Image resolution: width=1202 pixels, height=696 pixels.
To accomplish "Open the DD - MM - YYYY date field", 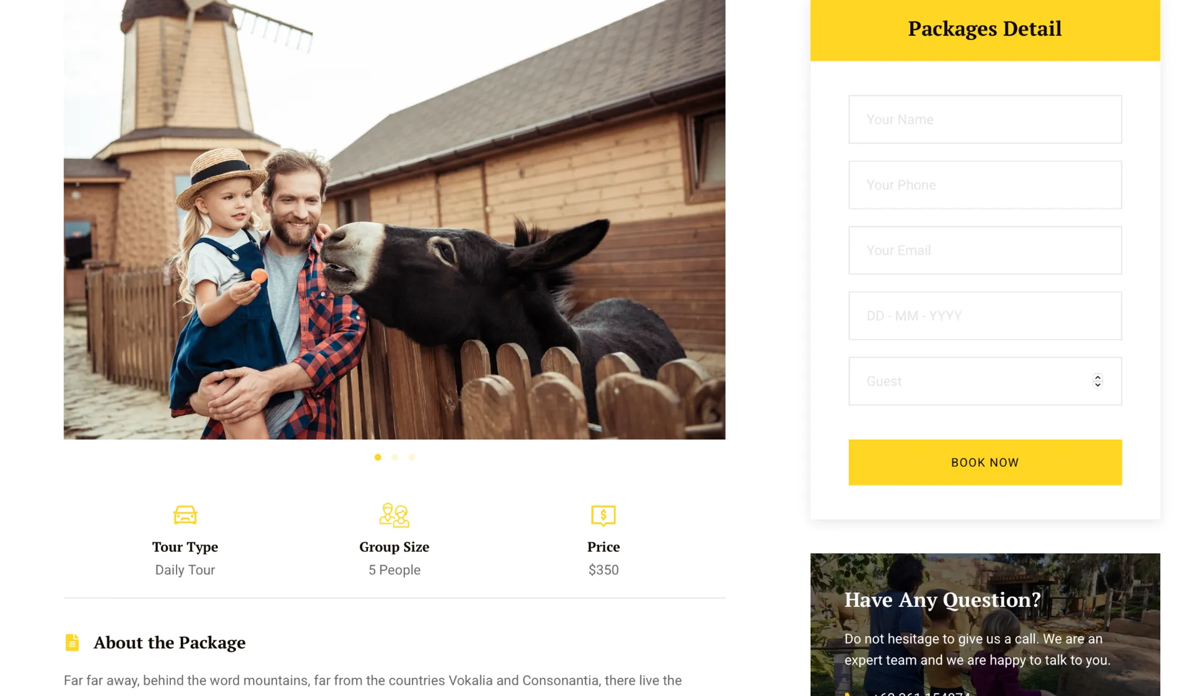I will coord(985,316).
